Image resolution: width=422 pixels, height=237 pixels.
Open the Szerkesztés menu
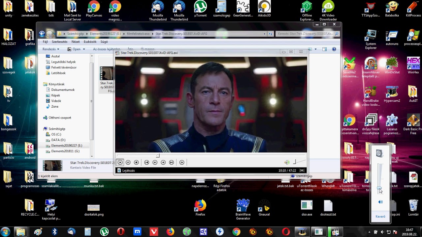(x=60, y=42)
